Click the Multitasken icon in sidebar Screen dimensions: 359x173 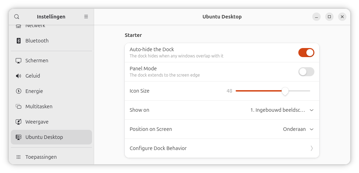[19, 107]
